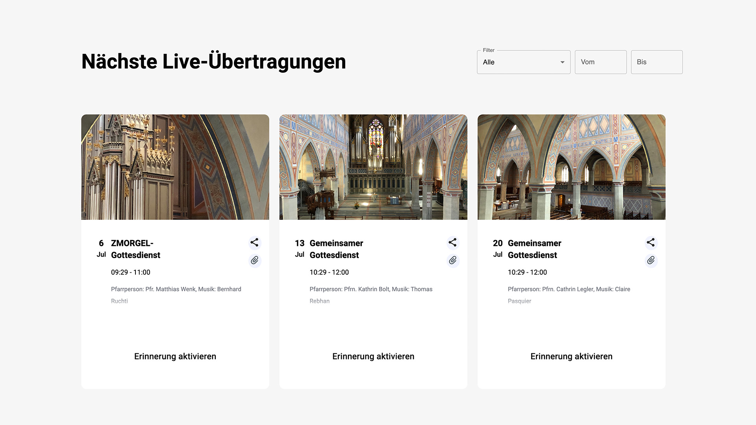Click the Filter dropdown arrow
This screenshot has height=425, width=756.
pyautogui.click(x=562, y=62)
